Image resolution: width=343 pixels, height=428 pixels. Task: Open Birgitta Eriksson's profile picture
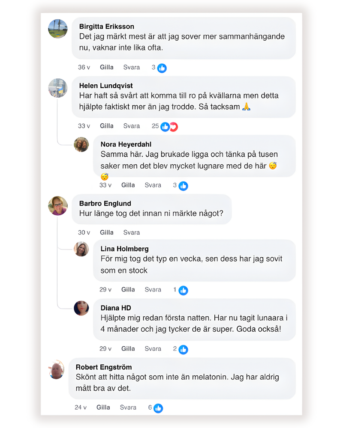click(58, 29)
